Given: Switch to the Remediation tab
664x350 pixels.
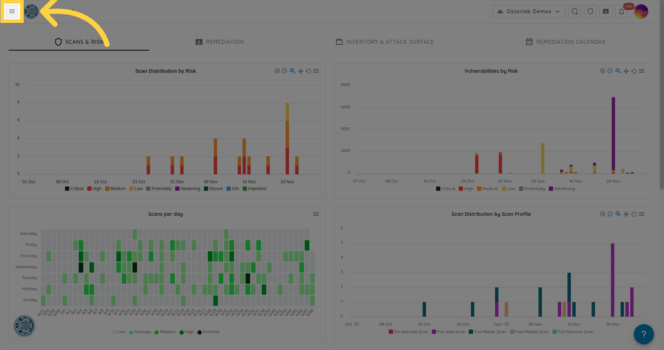Looking at the screenshot, I should tap(220, 42).
